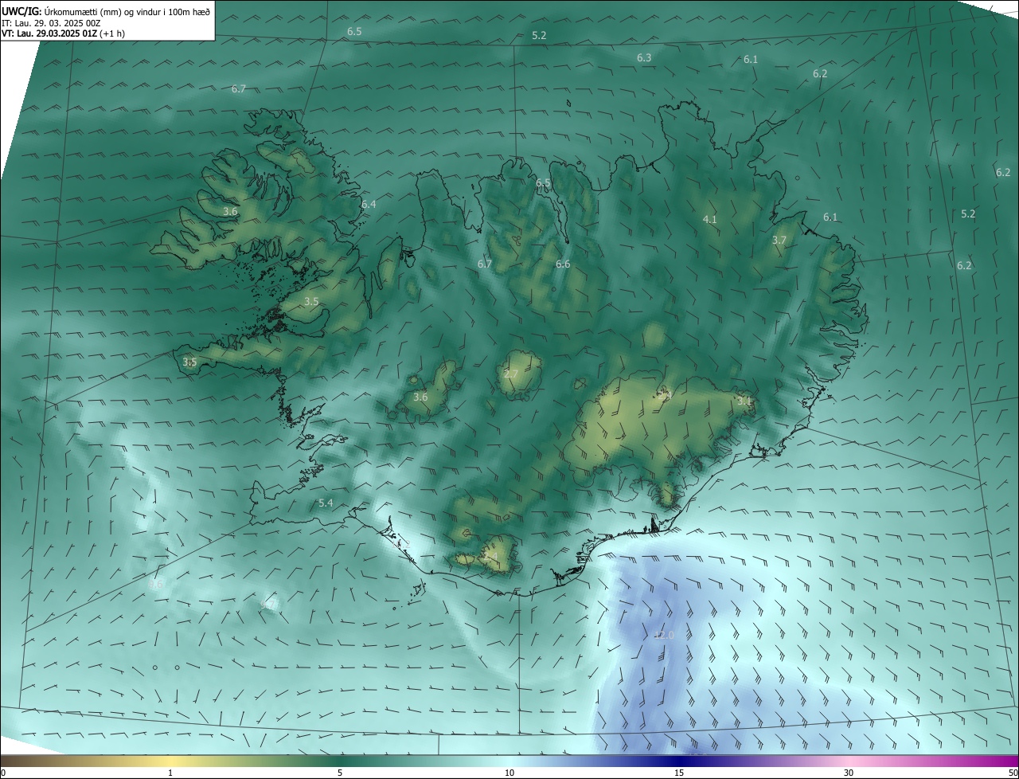1019x779 pixels.
Task: Click the title 'UWC/IG: Úrkomumætti (mm) og vindur í 100m hæð'
Action: point(106,12)
